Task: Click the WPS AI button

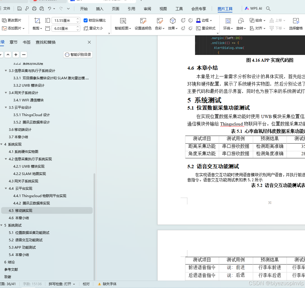Action: (x=253, y=8)
